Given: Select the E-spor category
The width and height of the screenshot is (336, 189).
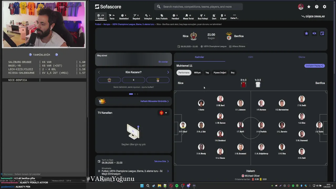Looking at the screenshot, I should click(223, 17).
